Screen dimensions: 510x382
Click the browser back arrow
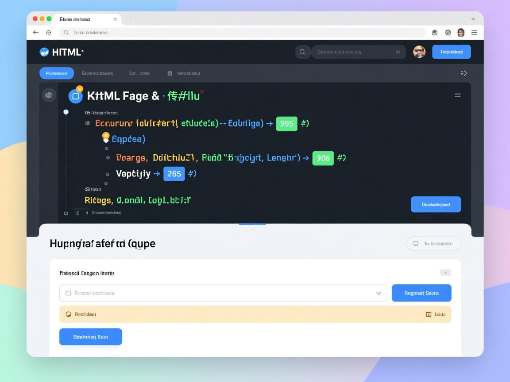[35, 32]
